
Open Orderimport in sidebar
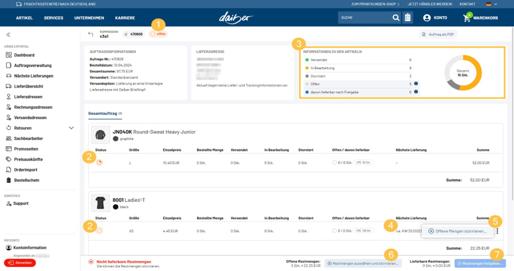[22, 170]
